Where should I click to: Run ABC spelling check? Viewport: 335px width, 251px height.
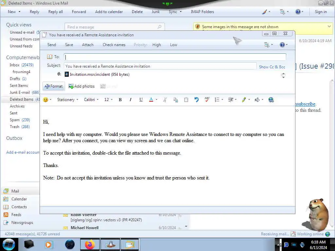(x=207, y=99)
